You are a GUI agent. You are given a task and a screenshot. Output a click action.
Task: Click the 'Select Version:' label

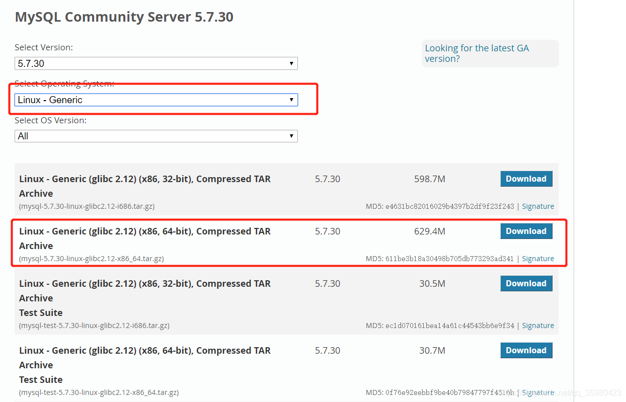point(44,47)
